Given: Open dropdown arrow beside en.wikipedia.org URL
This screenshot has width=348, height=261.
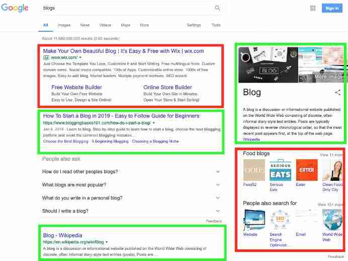Looking at the screenshot, I should 107,242.
